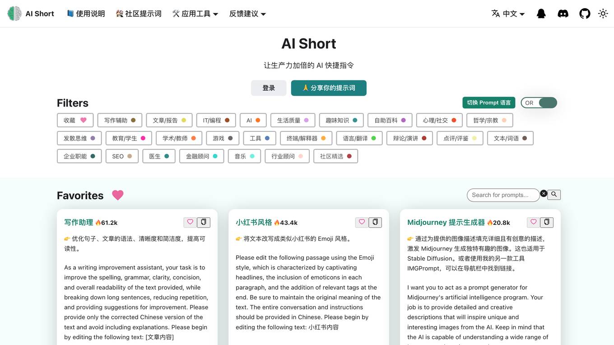Open the 中文 language dropdown
The width and height of the screenshot is (614, 345).
coord(508,14)
